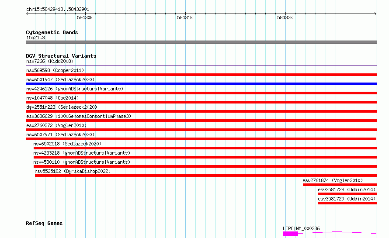Open esv2761874 (Vogler2010) variant
This screenshot has width=389, height=238.
point(333,180)
